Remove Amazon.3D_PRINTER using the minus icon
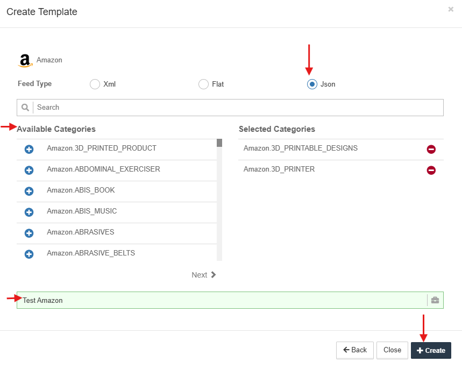 431,170
